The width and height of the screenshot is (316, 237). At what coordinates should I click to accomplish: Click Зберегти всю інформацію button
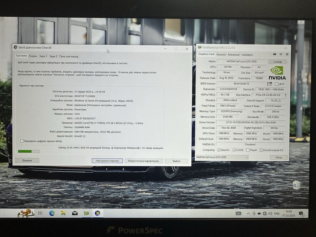click(144, 161)
